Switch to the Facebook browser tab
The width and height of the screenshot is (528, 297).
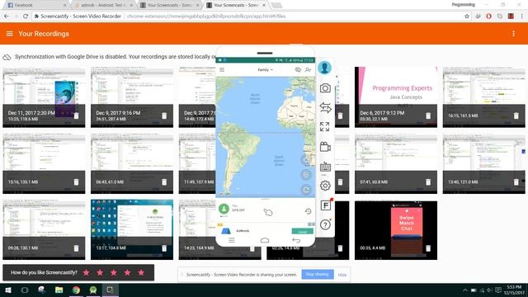point(35,5)
